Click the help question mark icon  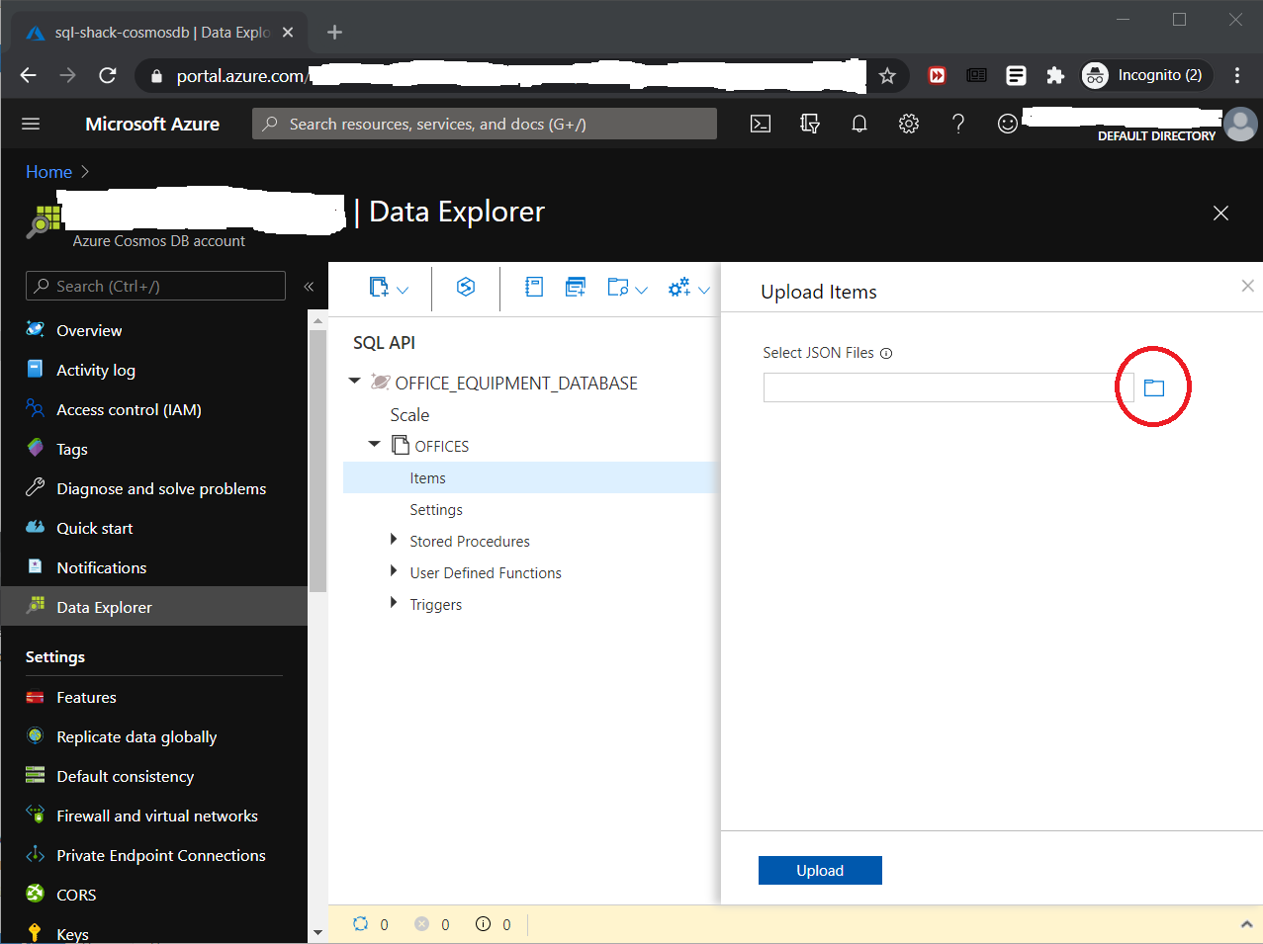957,124
